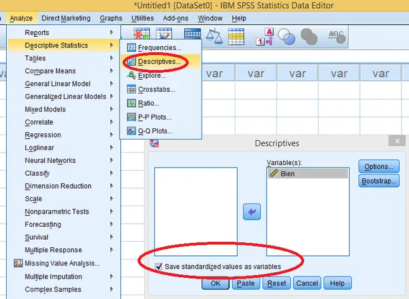The image size is (409, 299).
Task: Choose Survival menu entry
Action: coord(63,237)
